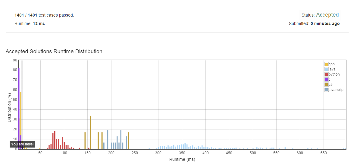Click the 'You are here!' tooltip marker
The height and width of the screenshot is (165, 360).
tap(22, 144)
